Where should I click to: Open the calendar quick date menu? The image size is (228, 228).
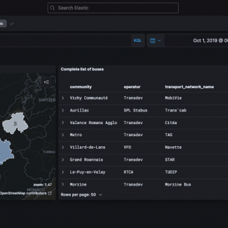coord(156,41)
